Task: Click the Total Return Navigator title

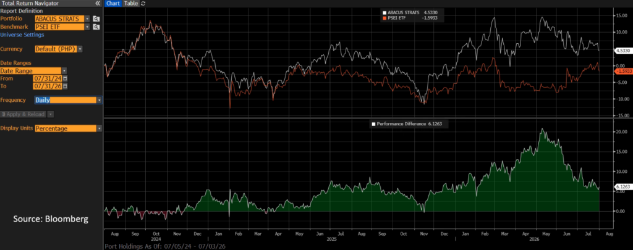Action: coord(29,3)
